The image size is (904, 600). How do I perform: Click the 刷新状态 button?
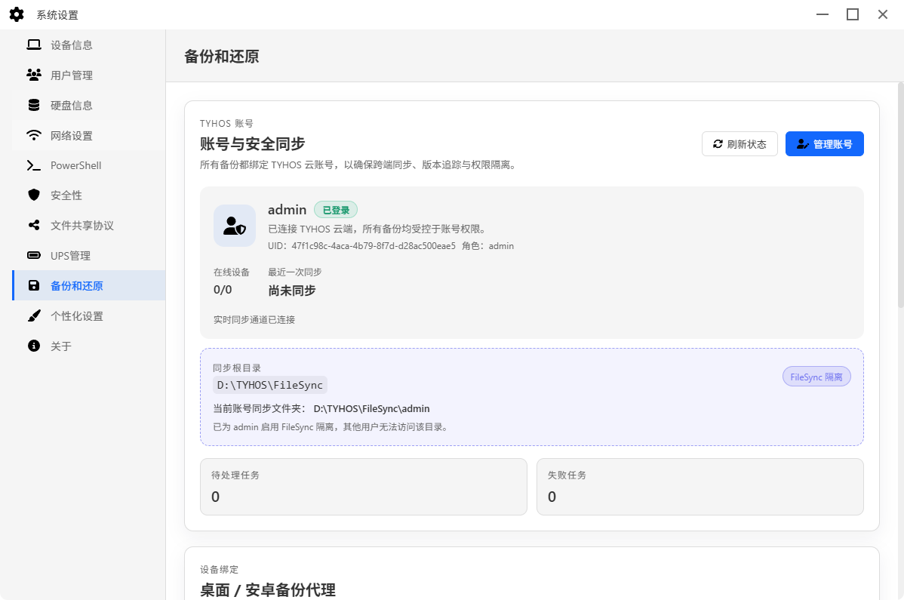click(739, 144)
